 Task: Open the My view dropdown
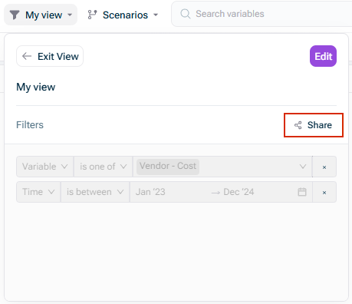(41, 15)
